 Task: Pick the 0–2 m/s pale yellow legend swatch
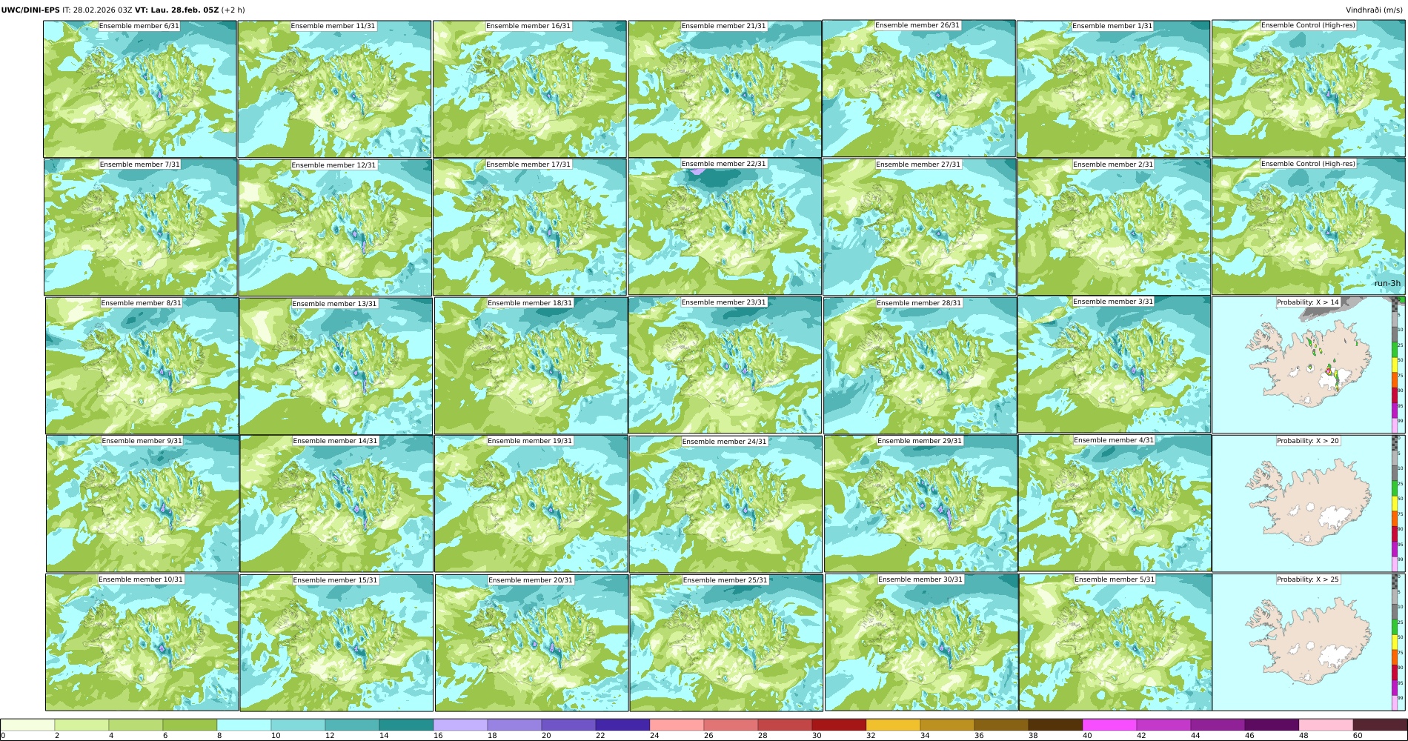click(27, 725)
